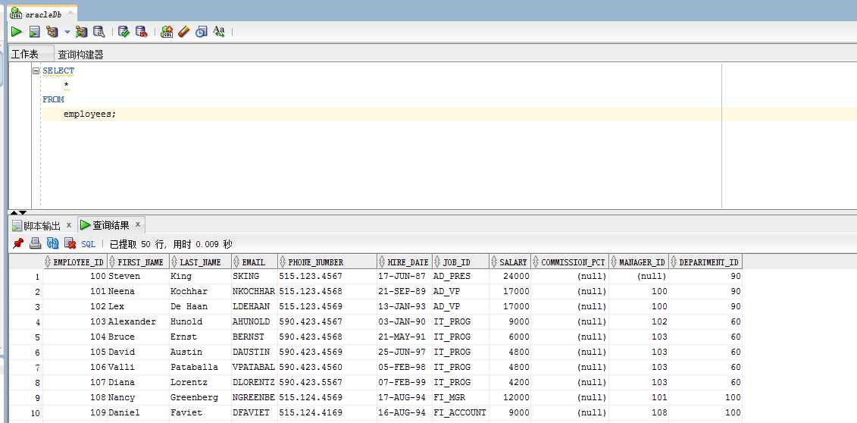Select the LDEHAAN email cell
The width and height of the screenshot is (857, 423).
[255, 306]
